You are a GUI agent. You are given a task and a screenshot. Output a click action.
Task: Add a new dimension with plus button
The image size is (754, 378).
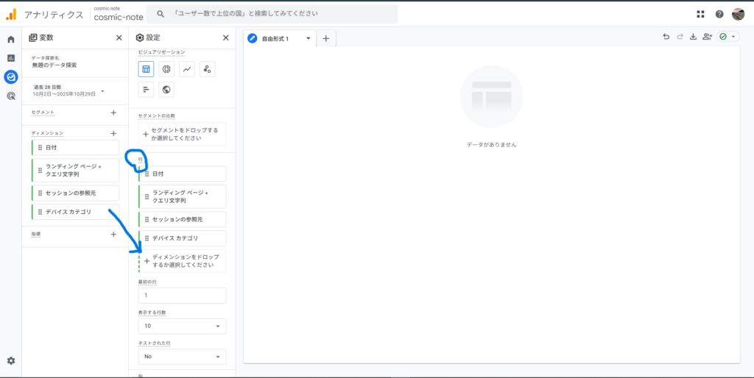coord(113,133)
